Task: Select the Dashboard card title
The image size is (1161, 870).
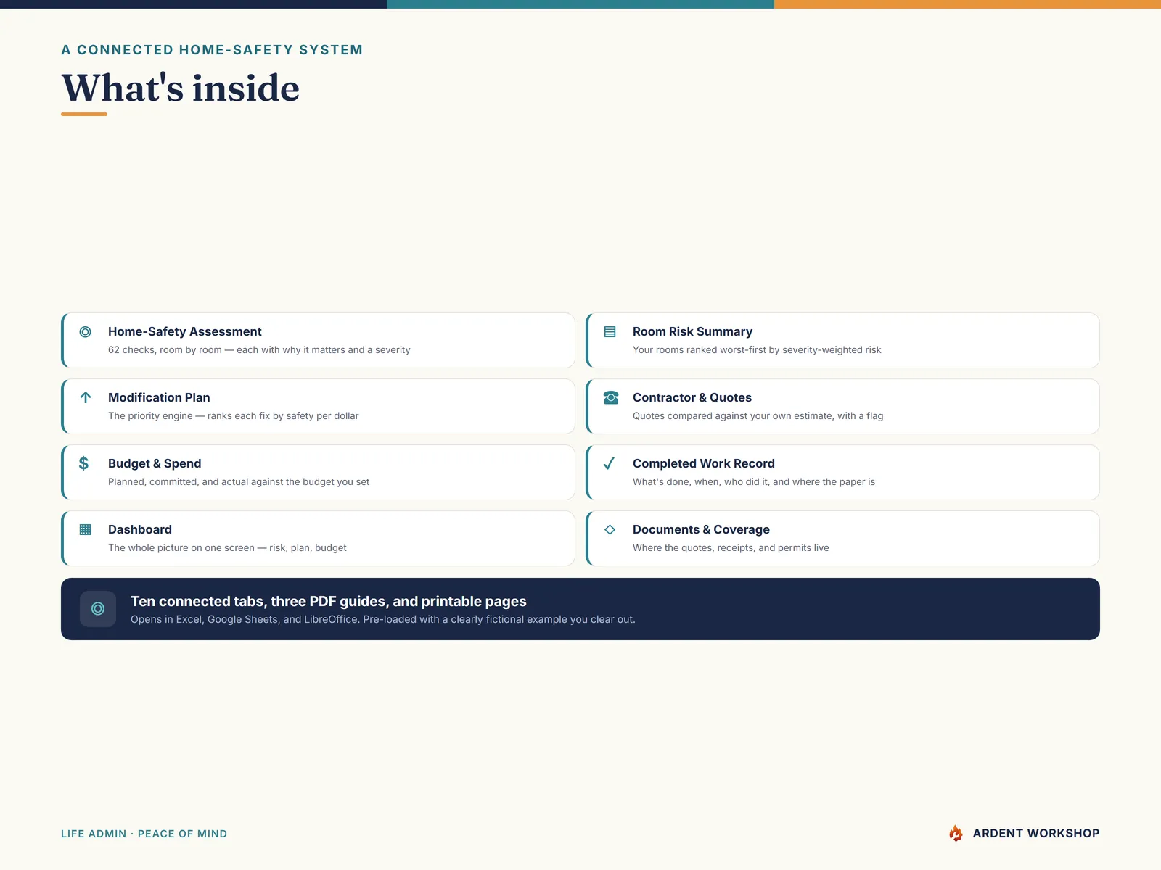Action: (140, 529)
